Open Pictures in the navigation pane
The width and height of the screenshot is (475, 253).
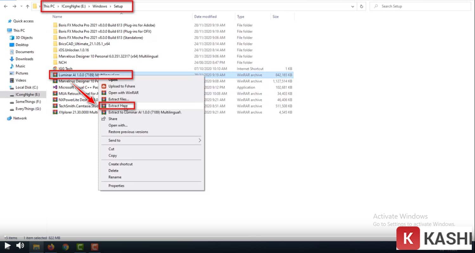tap(22, 73)
